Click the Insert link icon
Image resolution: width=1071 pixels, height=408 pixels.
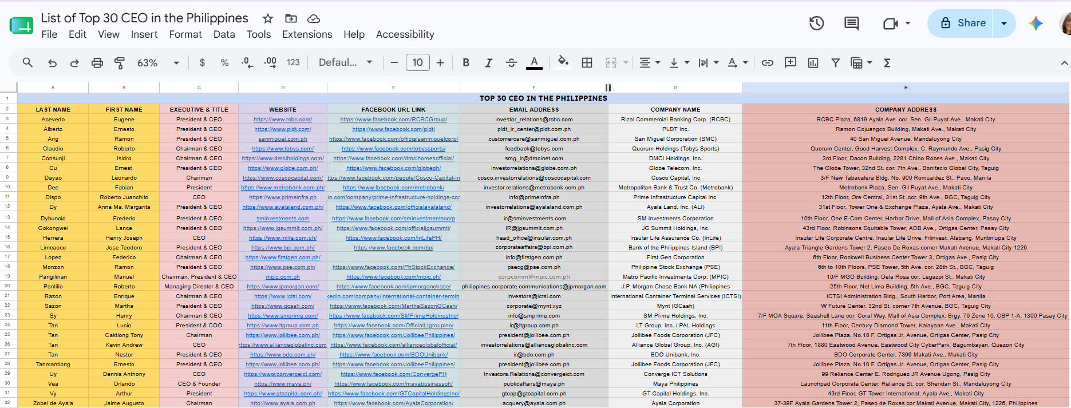768,63
